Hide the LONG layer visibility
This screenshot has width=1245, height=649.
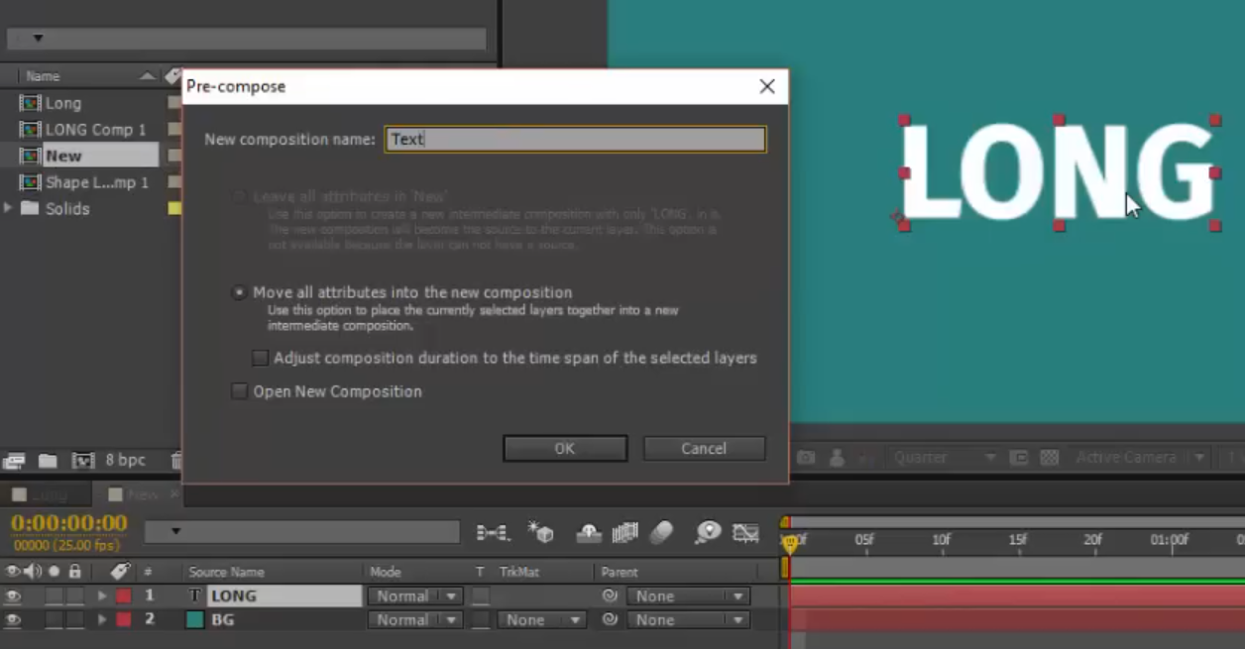pyautogui.click(x=13, y=596)
